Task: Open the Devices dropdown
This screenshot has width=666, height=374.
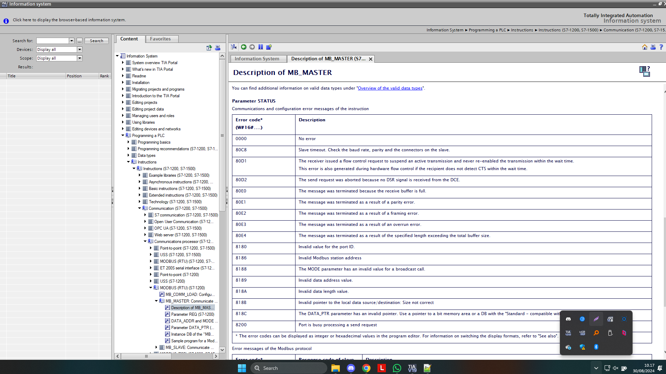Action: (x=80, y=49)
